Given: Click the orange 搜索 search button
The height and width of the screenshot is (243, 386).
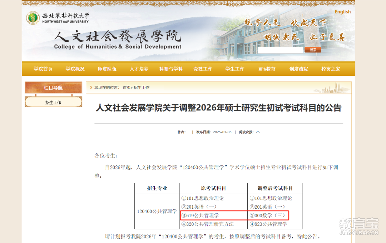Looking at the screenshot, I should point(313,50).
